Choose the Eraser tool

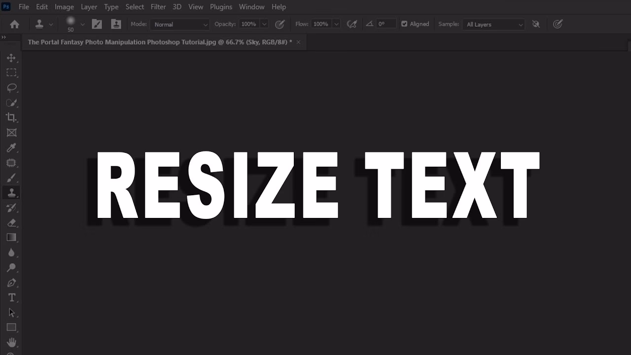[x=12, y=222]
